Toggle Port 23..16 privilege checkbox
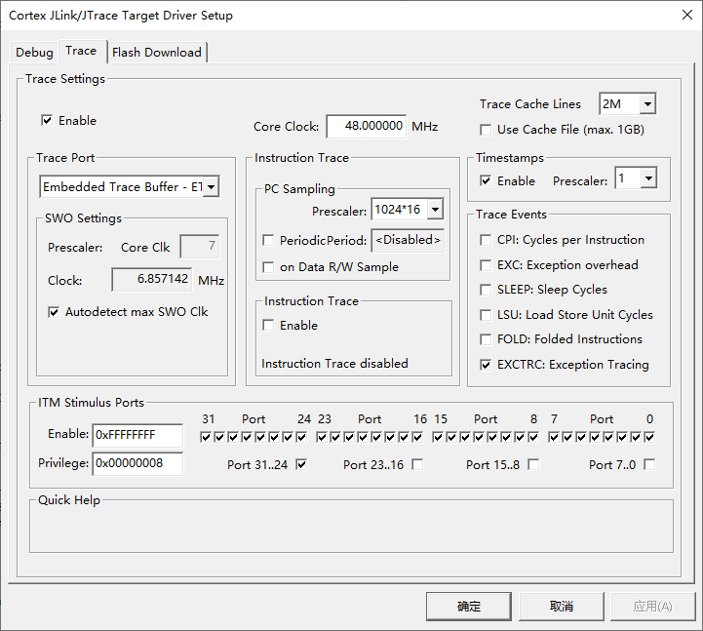 pyautogui.click(x=418, y=464)
